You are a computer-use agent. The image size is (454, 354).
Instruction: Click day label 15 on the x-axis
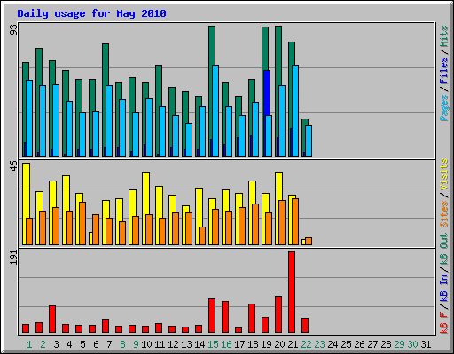(213, 344)
